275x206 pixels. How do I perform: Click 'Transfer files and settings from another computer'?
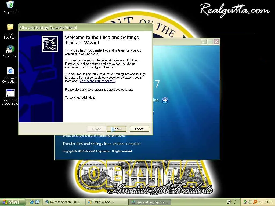pyautogui.click(x=102, y=144)
